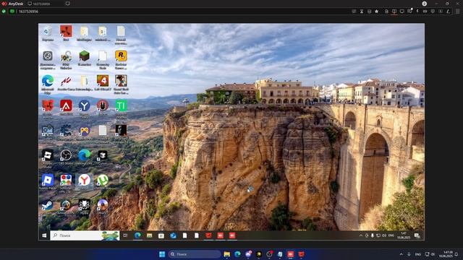This screenshot has height=260, width=463.
Task: Click the star favorite icon in AnyDesk toolbar
Action: tap(376, 12)
